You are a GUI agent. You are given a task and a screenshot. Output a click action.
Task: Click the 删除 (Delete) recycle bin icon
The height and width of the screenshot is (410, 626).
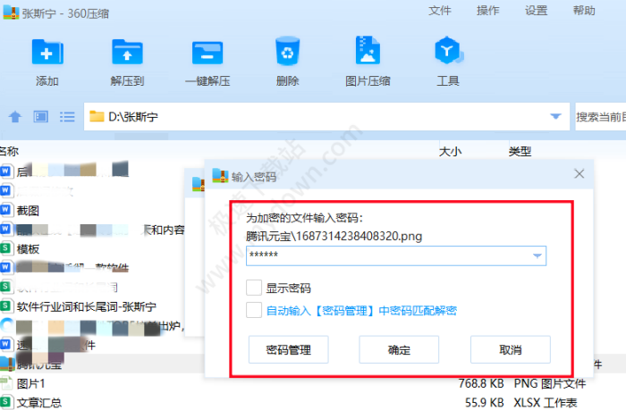tap(287, 51)
